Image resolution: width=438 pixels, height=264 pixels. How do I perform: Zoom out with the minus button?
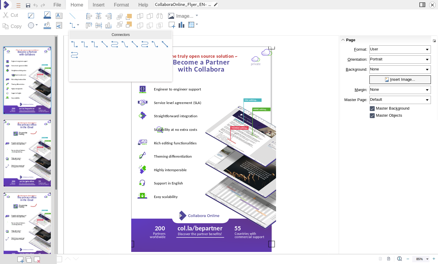click(x=408, y=259)
